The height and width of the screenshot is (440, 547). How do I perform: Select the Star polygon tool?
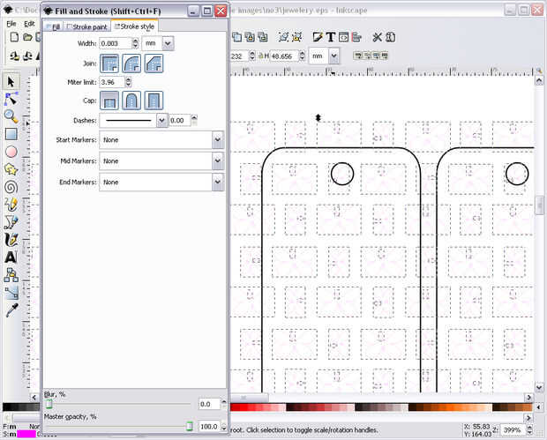pos(11,169)
